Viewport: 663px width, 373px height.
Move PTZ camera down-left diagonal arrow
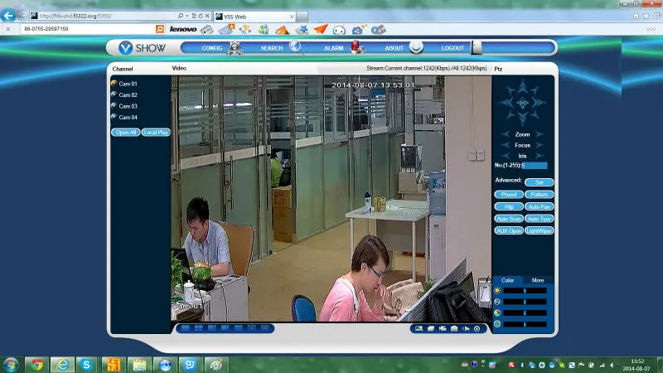511,114
